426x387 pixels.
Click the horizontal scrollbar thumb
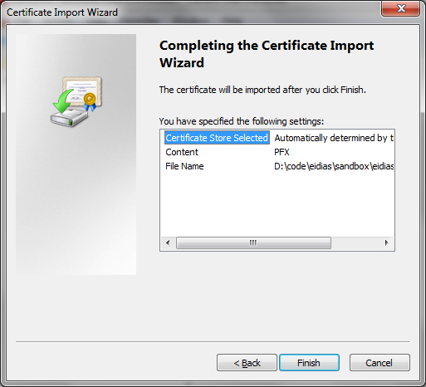coord(253,242)
